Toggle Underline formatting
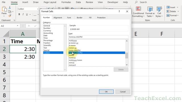Viewport: 182px width, 102px height. [x=27, y=14]
